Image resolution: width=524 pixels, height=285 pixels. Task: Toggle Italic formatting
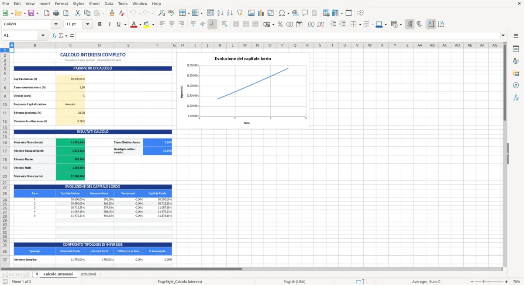(x=109, y=24)
